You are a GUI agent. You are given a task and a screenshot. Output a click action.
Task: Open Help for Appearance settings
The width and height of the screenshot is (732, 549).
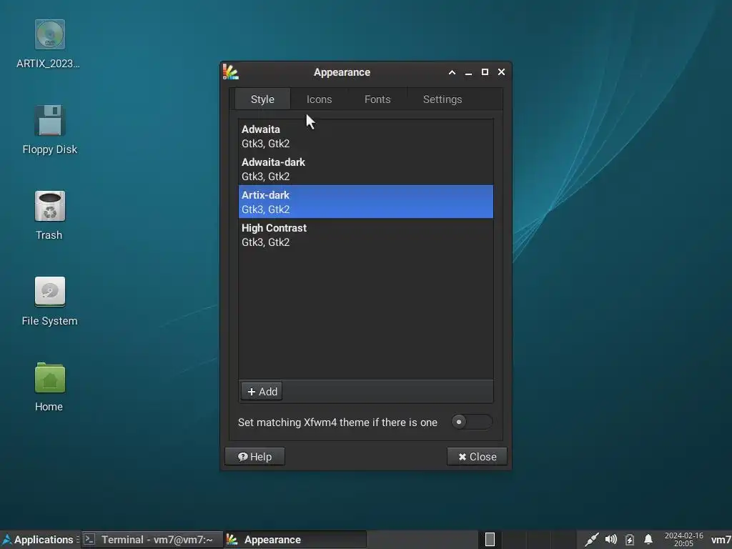pos(254,456)
